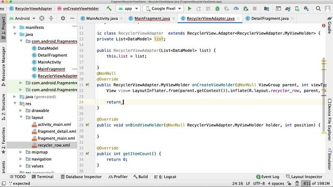Open the Device File Explorer tool window
The width and height of the screenshot is (333, 187).
[x=329, y=119]
